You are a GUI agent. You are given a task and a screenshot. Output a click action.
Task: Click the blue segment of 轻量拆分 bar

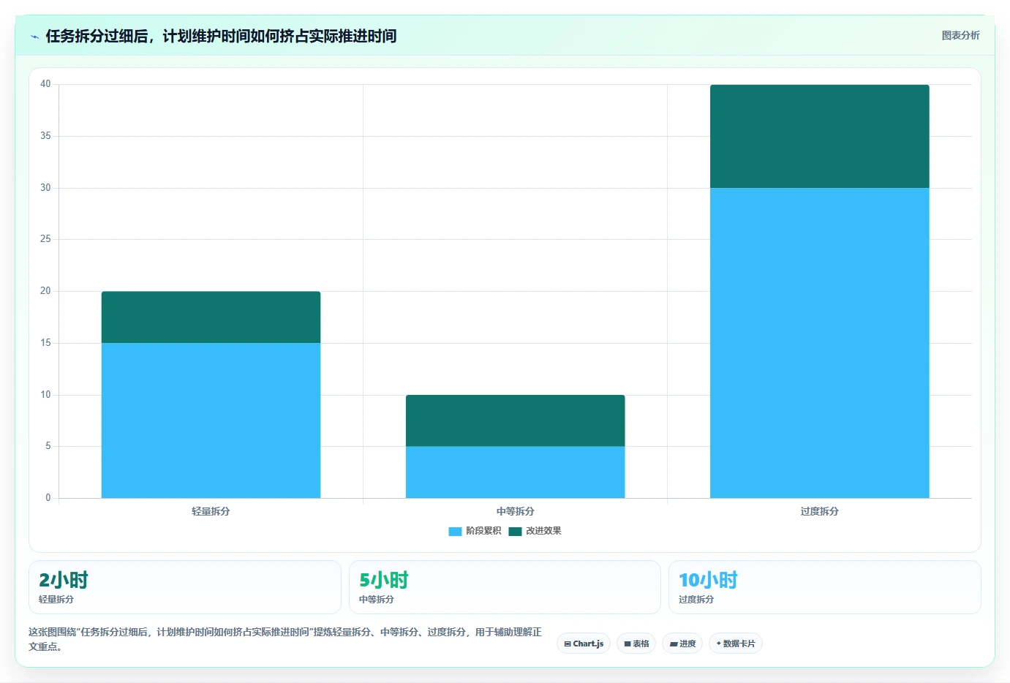click(x=211, y=420)
